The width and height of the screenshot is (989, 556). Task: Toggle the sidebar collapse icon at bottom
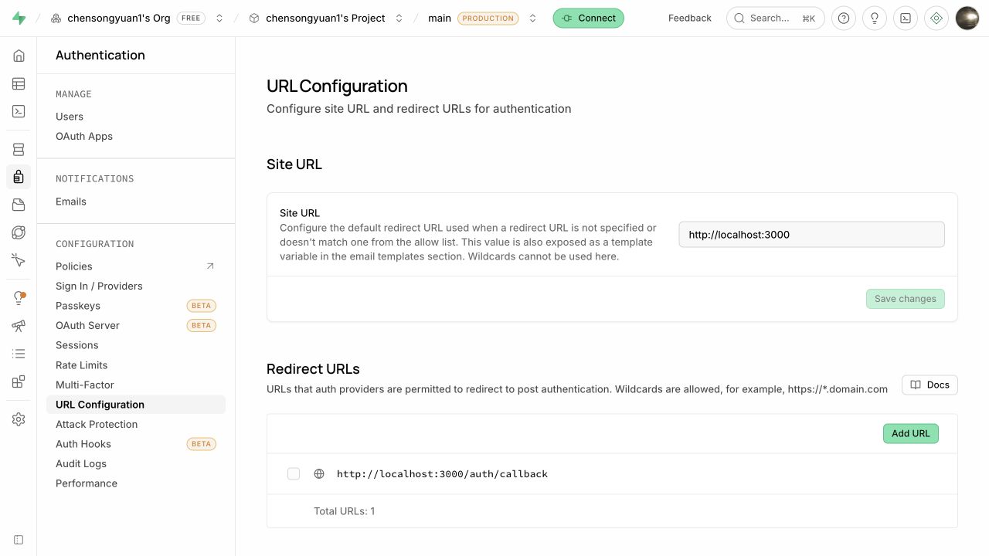19,540
